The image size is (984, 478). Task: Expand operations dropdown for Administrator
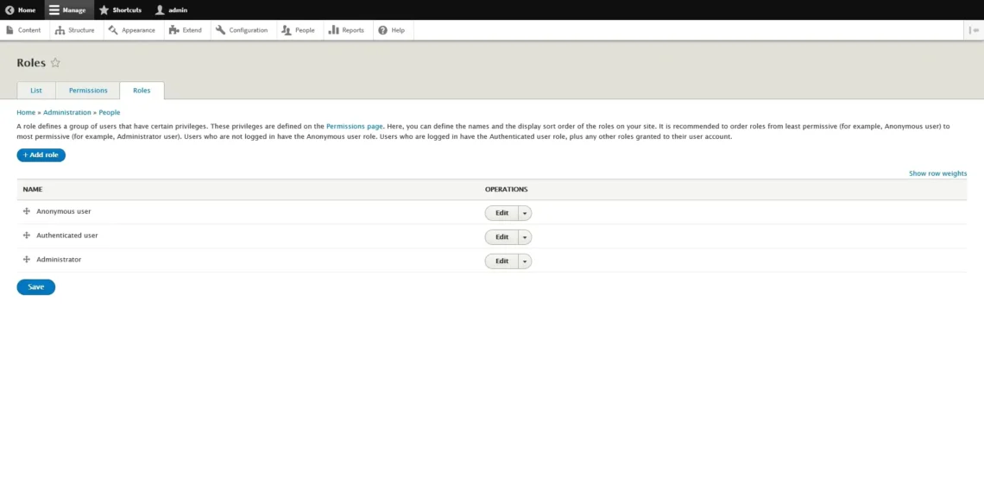click(525, 261)
